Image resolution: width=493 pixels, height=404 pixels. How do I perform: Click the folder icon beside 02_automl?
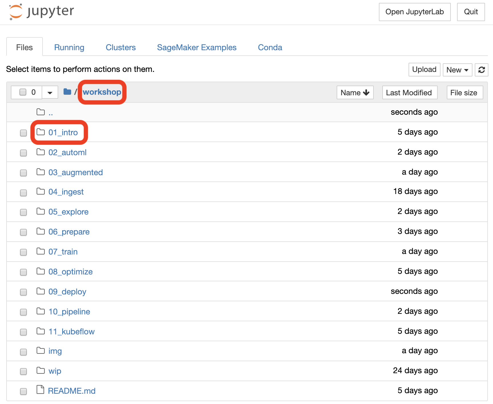(x=41, y=152)
